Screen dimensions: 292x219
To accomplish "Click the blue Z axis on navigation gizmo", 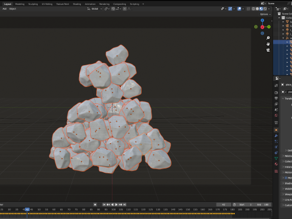I will (x=262, y=21).
